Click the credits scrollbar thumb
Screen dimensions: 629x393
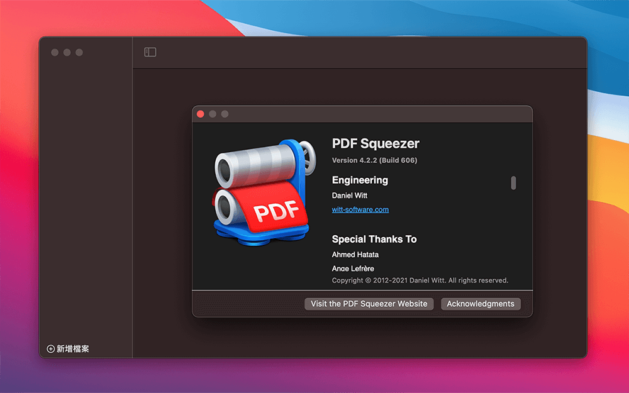click(x=513, y=183)
